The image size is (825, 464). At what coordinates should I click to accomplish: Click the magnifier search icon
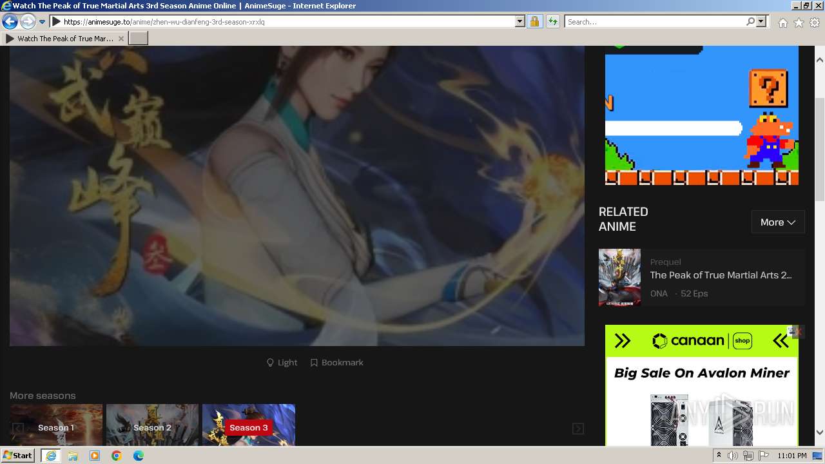tap(750, 22)
